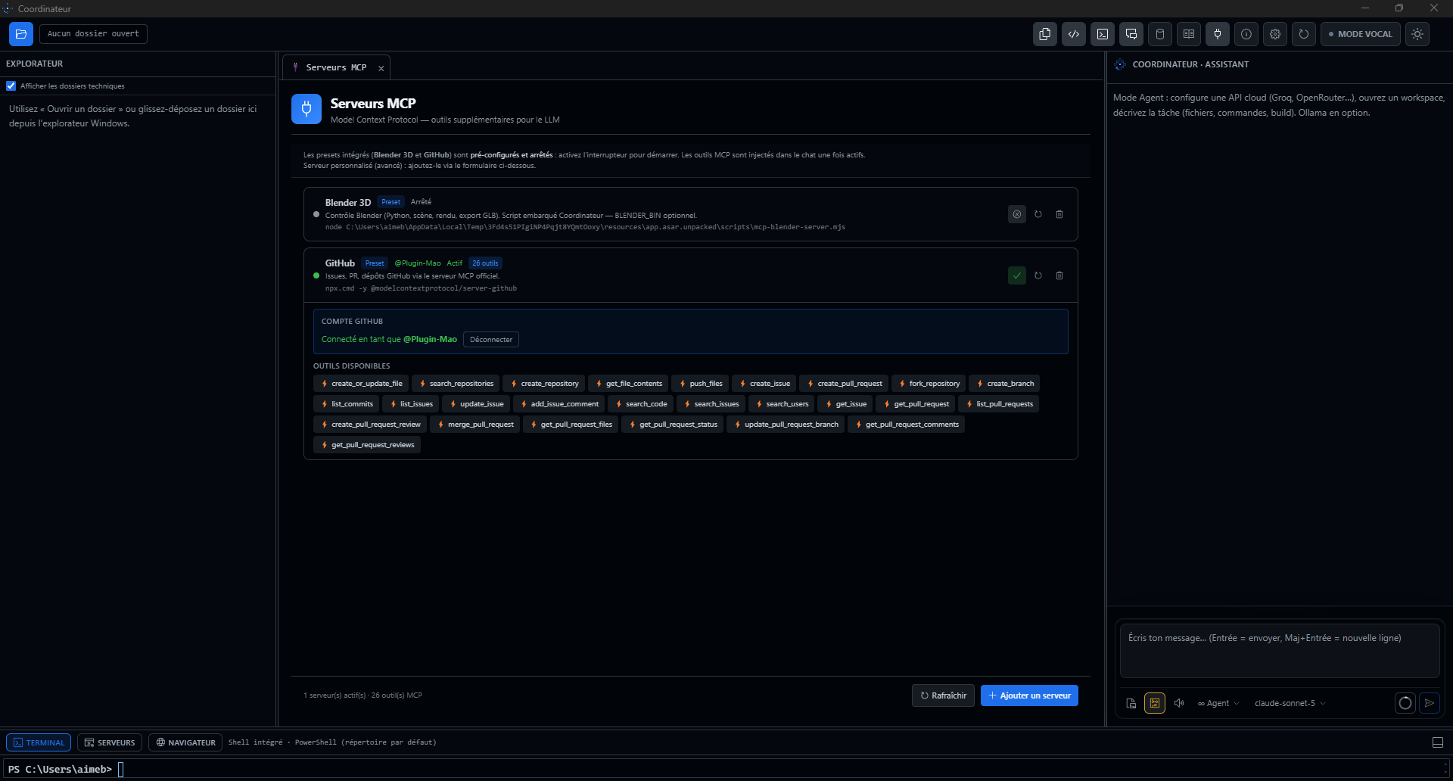Select the add_issue_comment tool chip
This screenshot has width=1453, height=781.
point(559,404)
